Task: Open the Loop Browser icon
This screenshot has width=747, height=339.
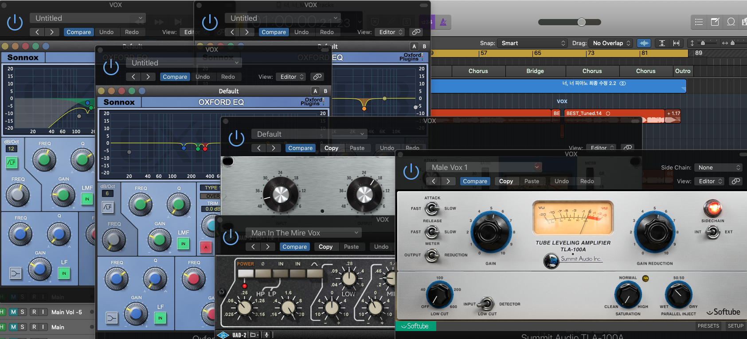Action: point(731,22)
